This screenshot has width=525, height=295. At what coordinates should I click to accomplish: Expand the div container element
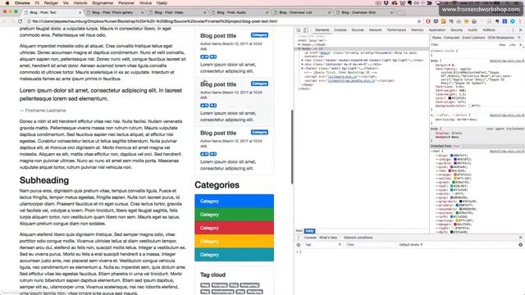tap(303, 64)
